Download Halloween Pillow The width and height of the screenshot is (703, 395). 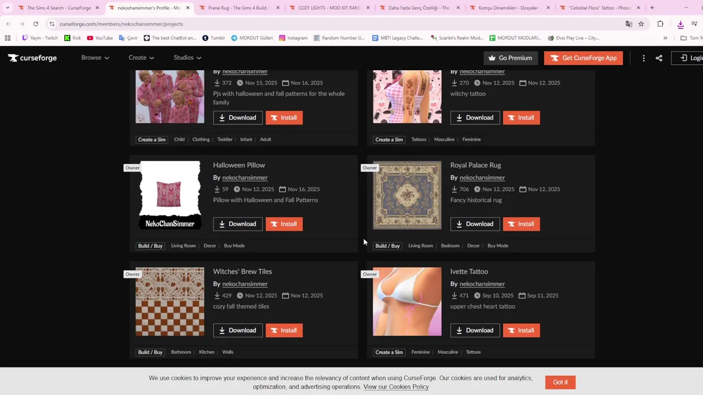[238, 224]
